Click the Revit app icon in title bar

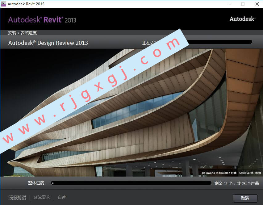(3, 4)
